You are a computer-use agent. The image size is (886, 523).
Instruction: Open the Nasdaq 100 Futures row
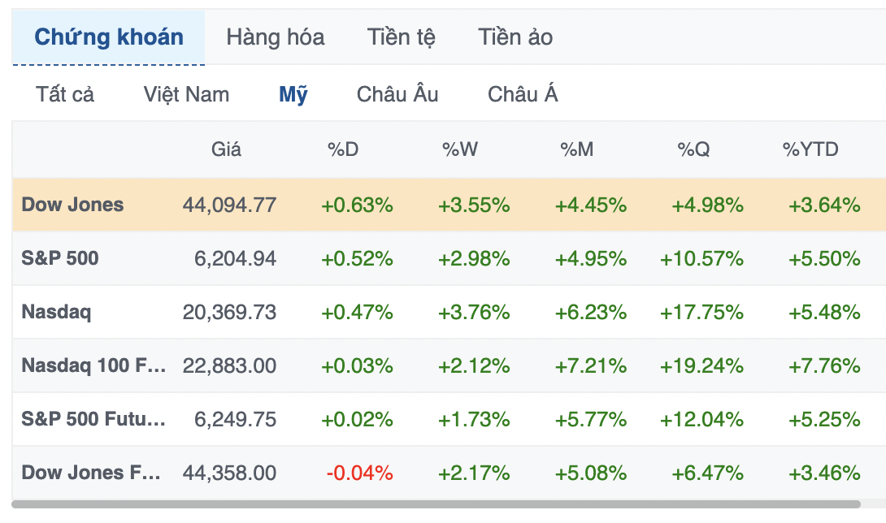[x=93, y=365]
